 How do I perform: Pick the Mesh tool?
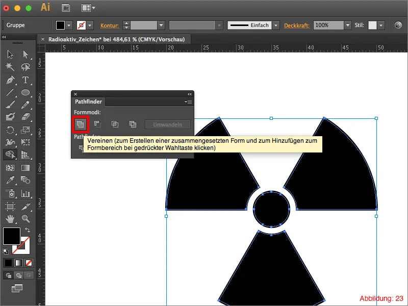point(10,168)
